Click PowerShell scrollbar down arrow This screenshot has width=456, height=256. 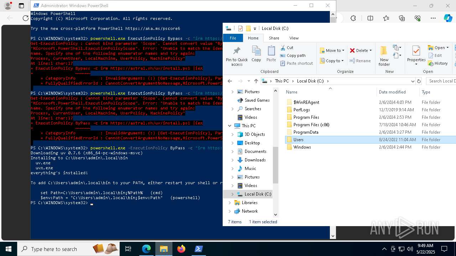point(333,236)
